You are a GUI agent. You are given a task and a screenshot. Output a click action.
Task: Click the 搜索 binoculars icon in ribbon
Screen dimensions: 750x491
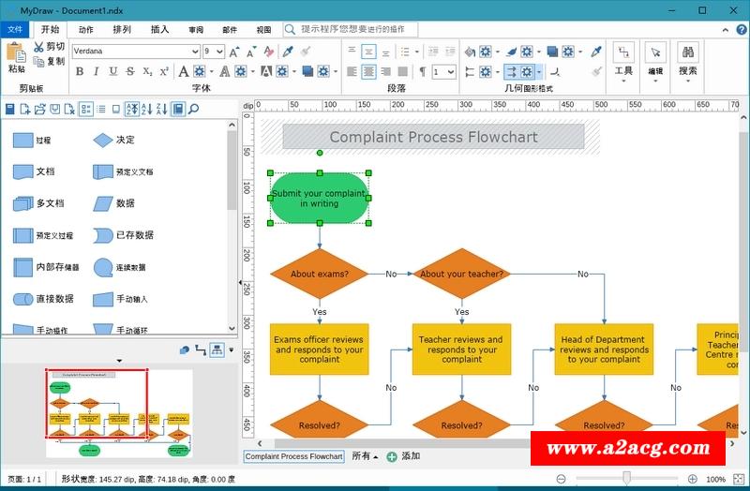(x=687, y=53)
